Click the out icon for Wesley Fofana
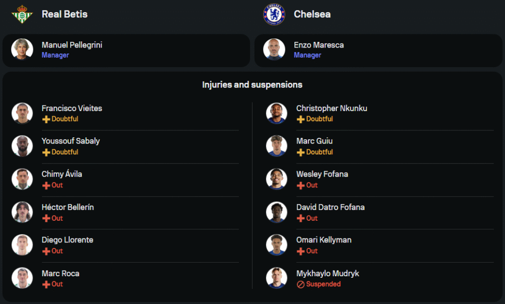 point(300,185)
